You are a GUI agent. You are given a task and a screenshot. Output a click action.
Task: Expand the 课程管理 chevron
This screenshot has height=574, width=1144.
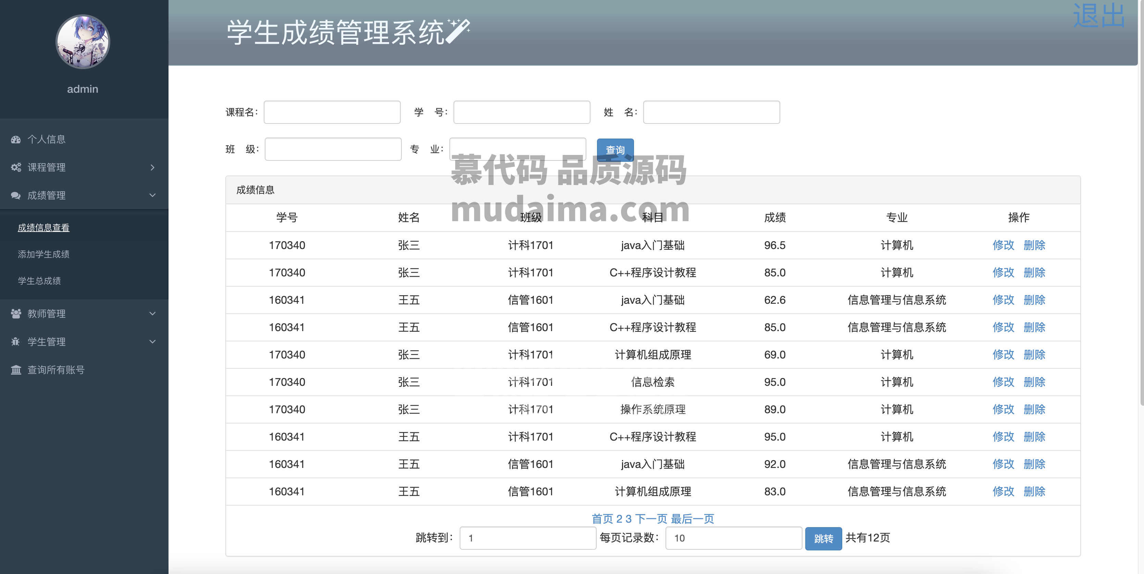152,167
